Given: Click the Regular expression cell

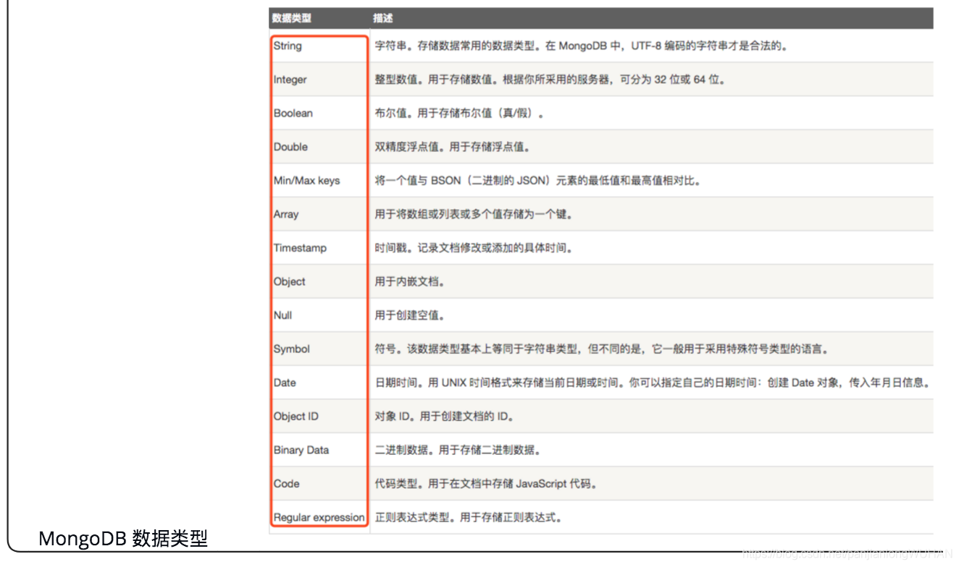Looking at the screenshot, I should tap(319, 517).
